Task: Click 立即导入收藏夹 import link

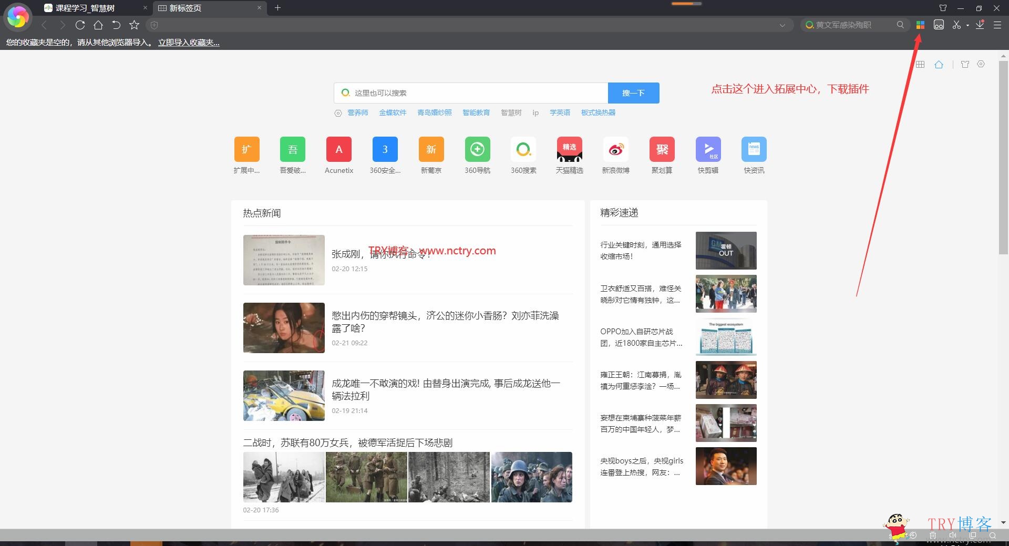Action: [189, 43]
